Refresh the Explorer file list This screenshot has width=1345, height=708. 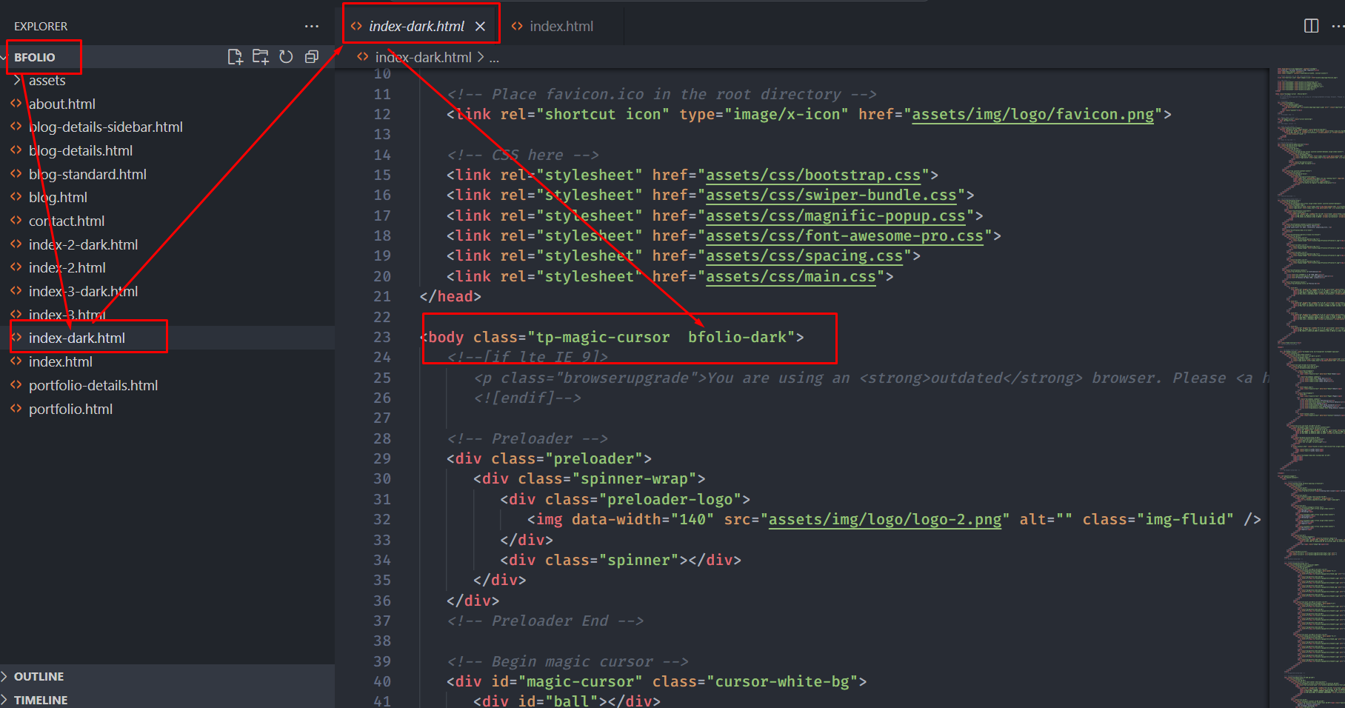286,57
